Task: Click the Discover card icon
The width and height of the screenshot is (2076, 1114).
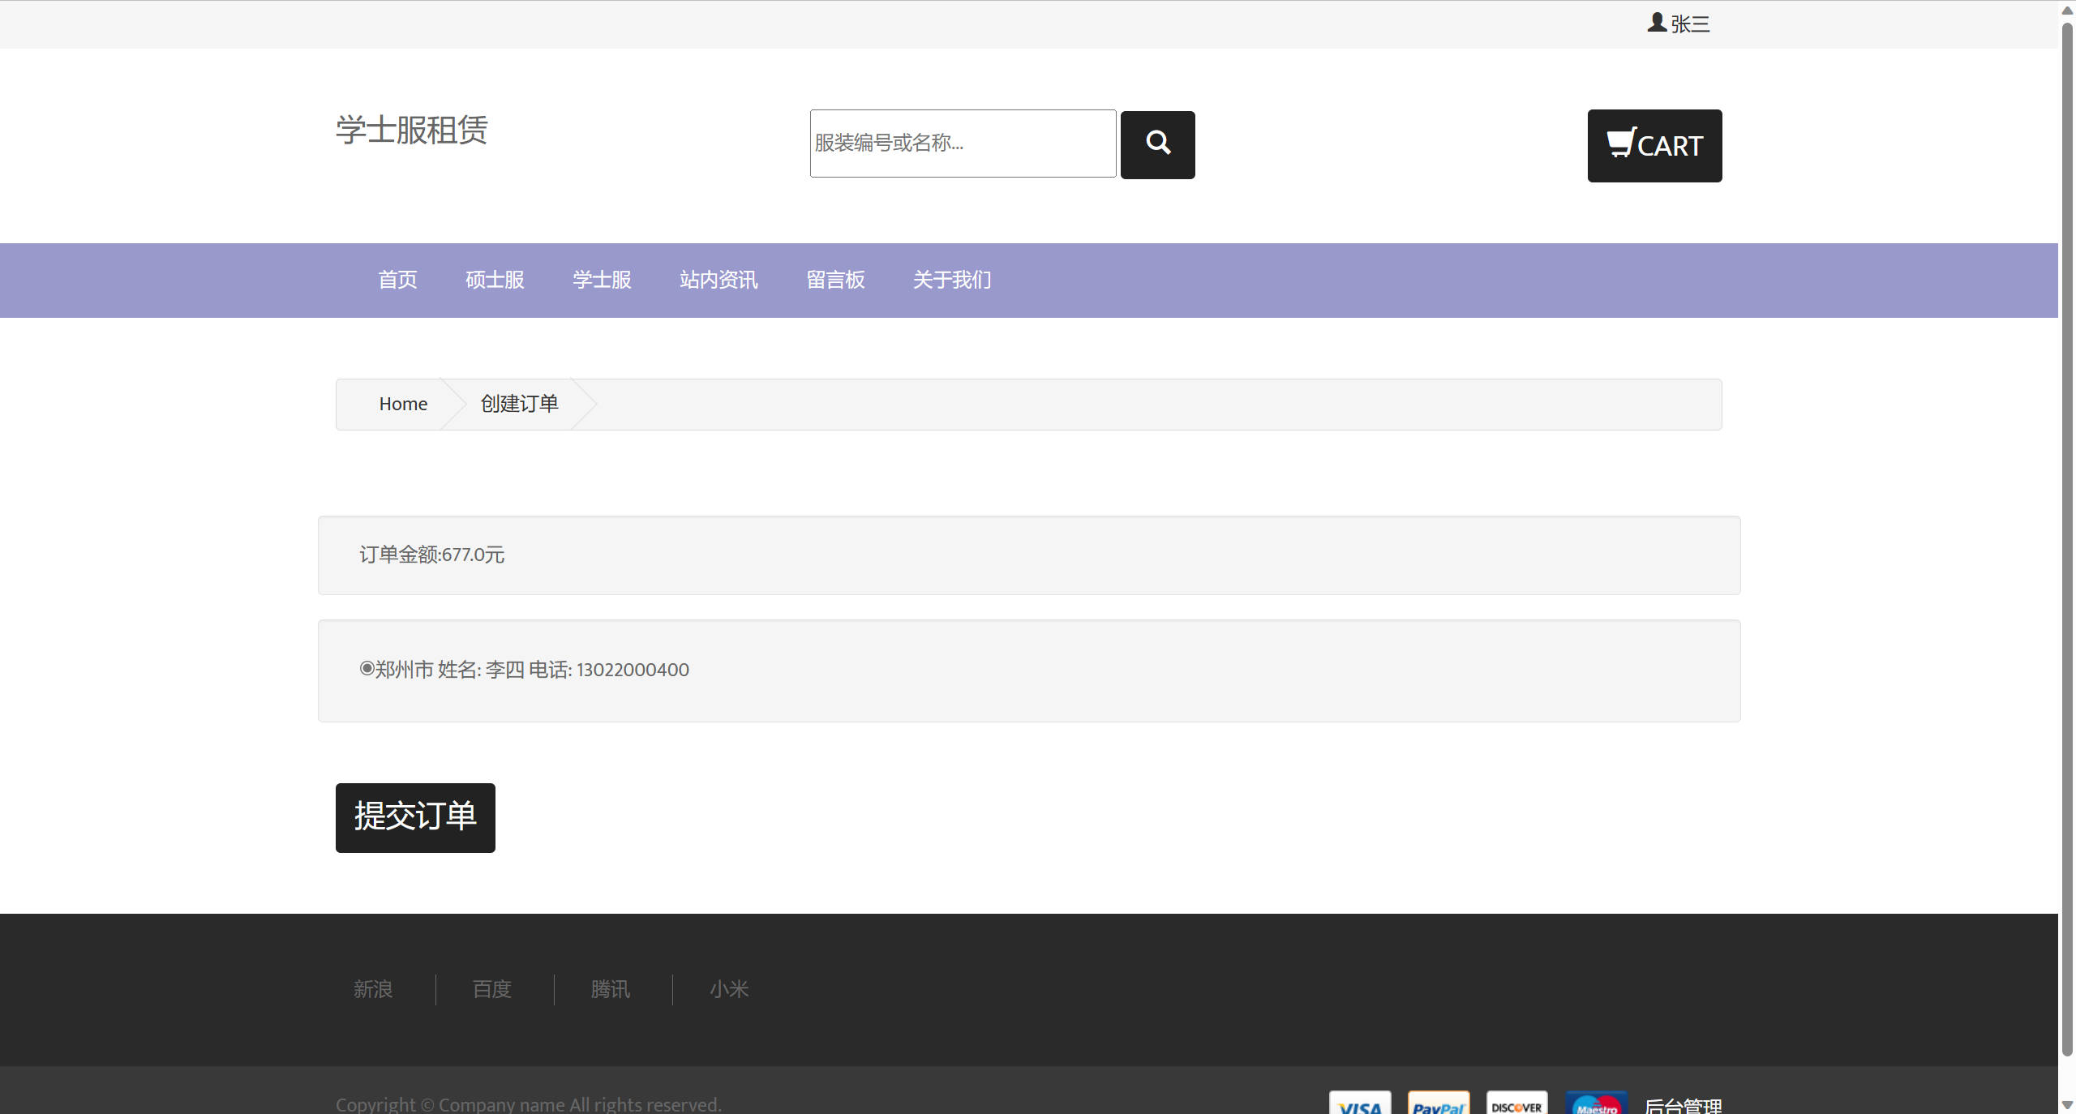Action: tap(1516, 1104)
